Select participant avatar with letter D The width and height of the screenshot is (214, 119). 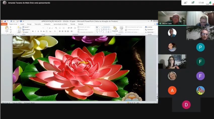click(186, 104)
